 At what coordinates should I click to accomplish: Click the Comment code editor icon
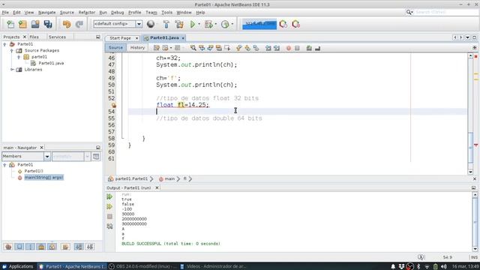pos(309,48)
